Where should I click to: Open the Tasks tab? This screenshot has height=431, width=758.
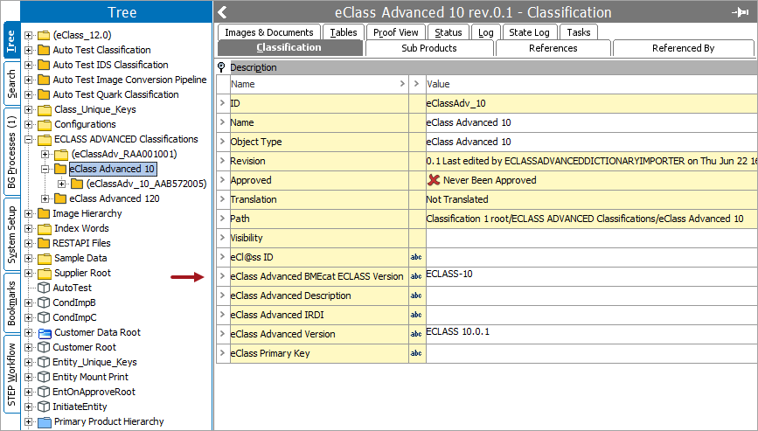point(579,31)
